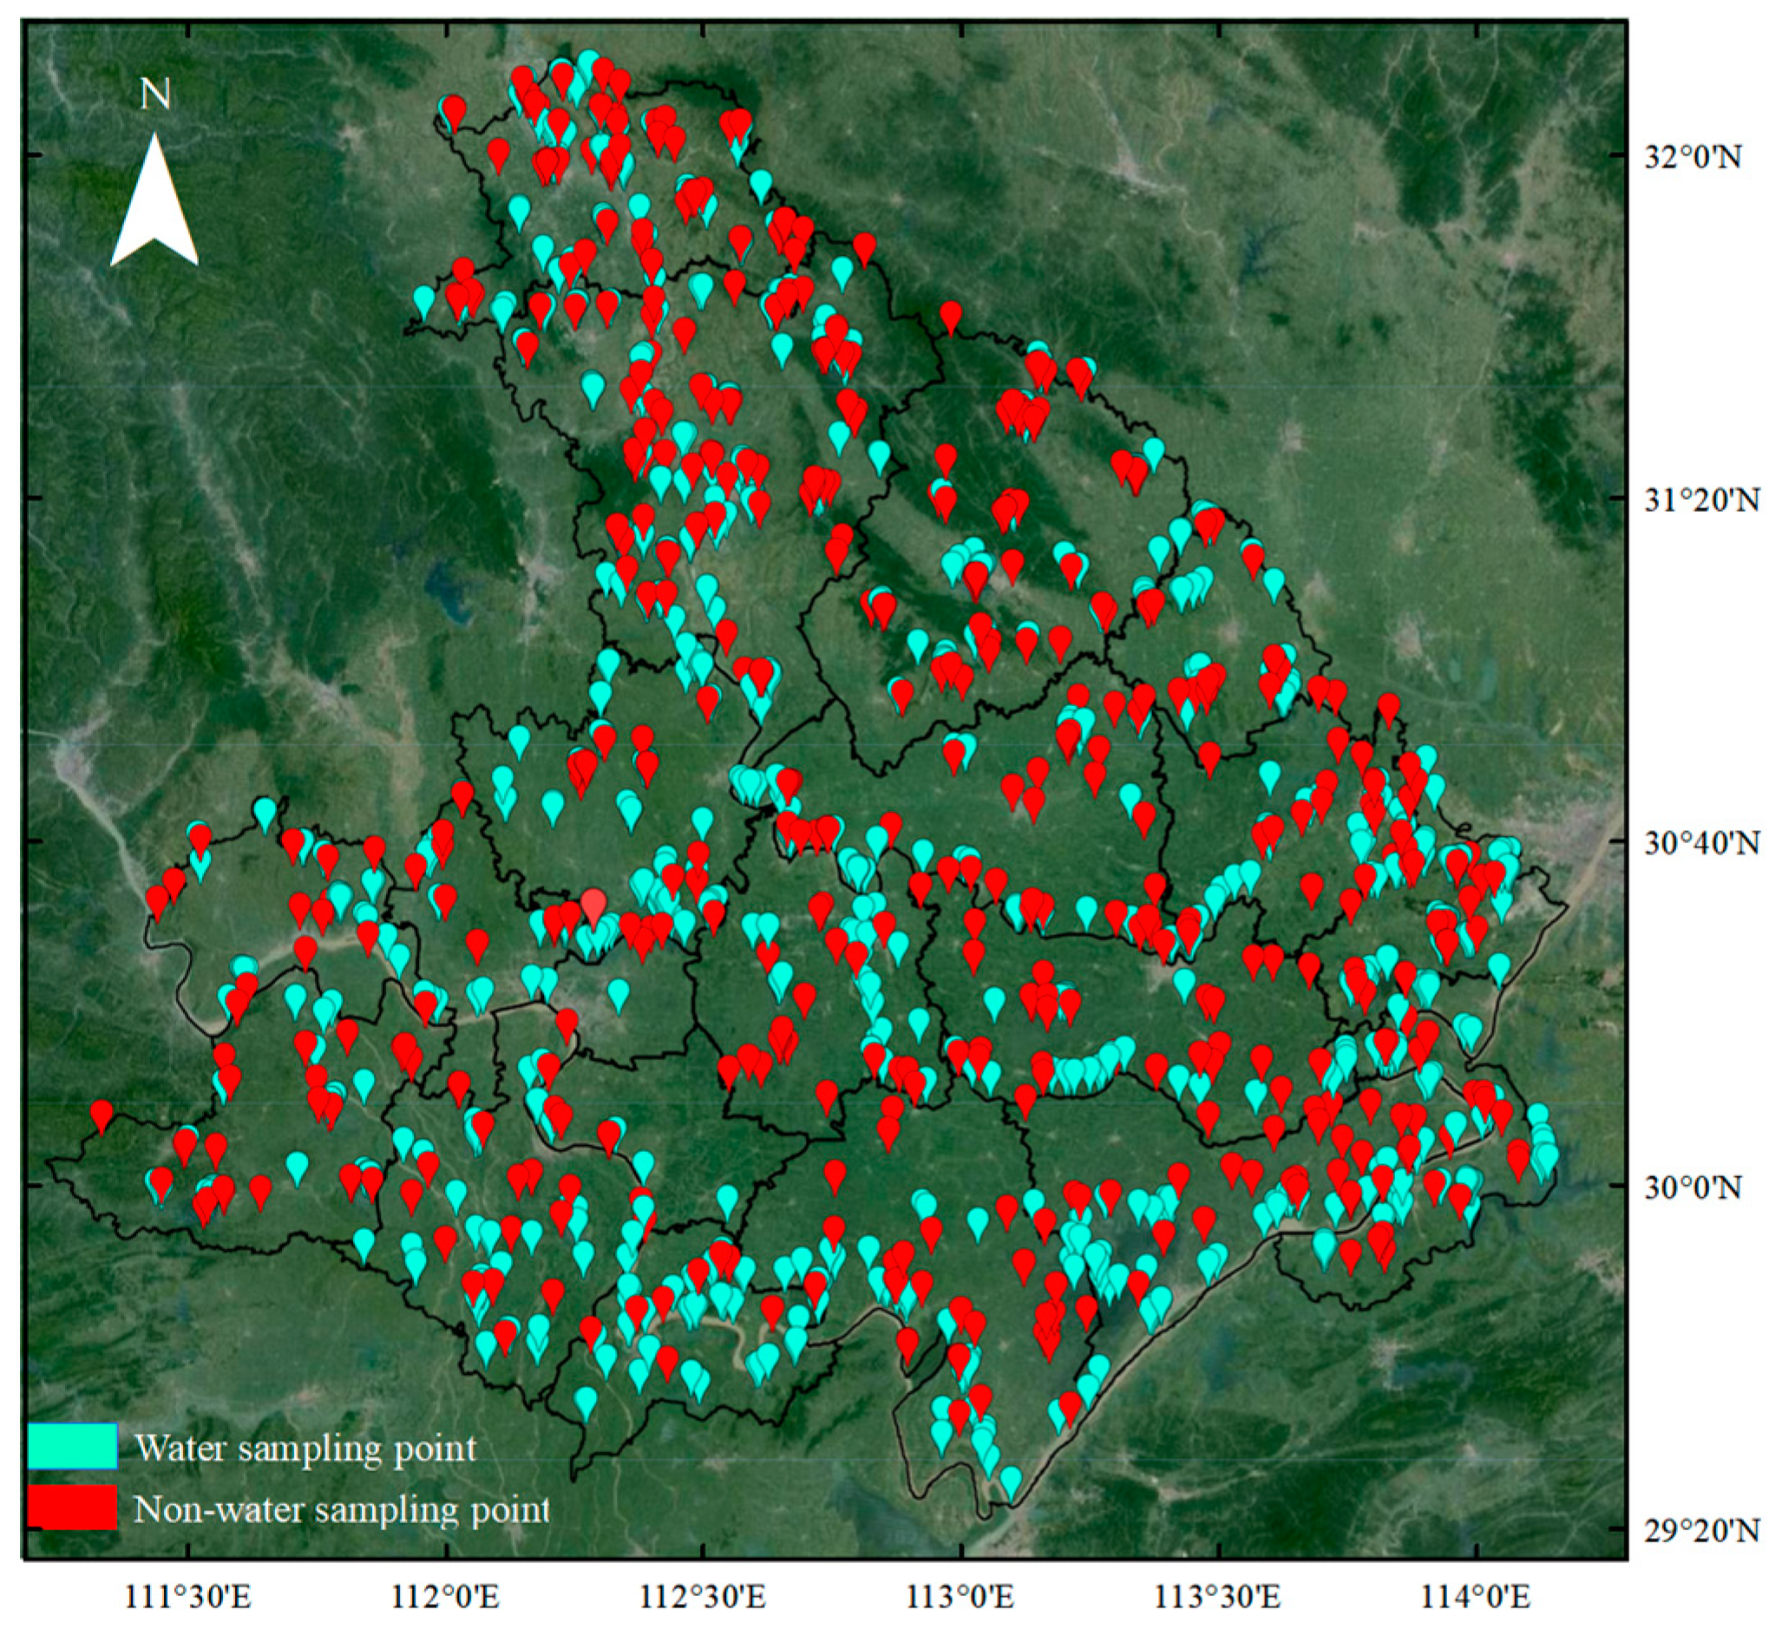Select the 'Water sampling point' legend text
Viewport: 1782px width, 1629px height.
point(305,1448)
